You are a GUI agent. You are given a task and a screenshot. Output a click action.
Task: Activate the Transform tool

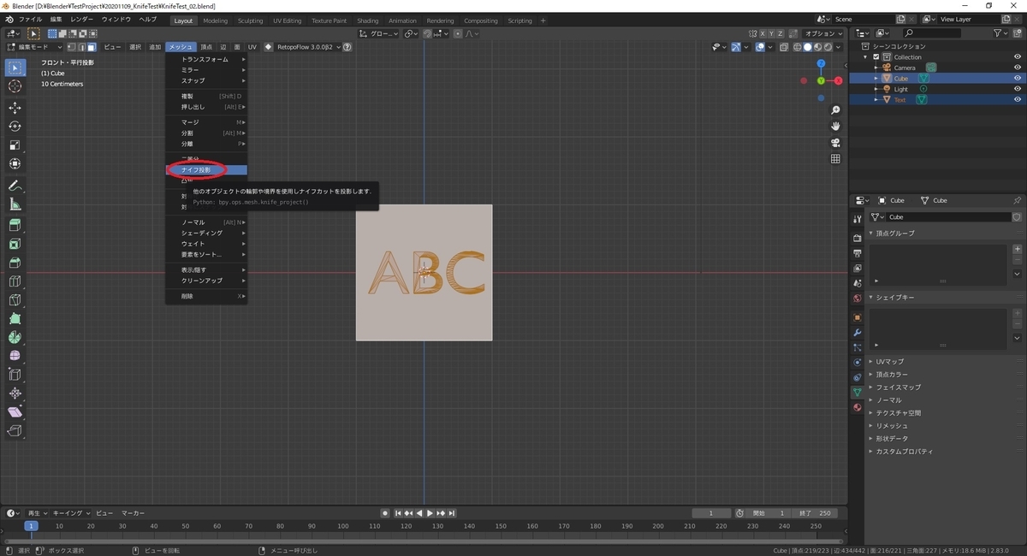(15, 164)
